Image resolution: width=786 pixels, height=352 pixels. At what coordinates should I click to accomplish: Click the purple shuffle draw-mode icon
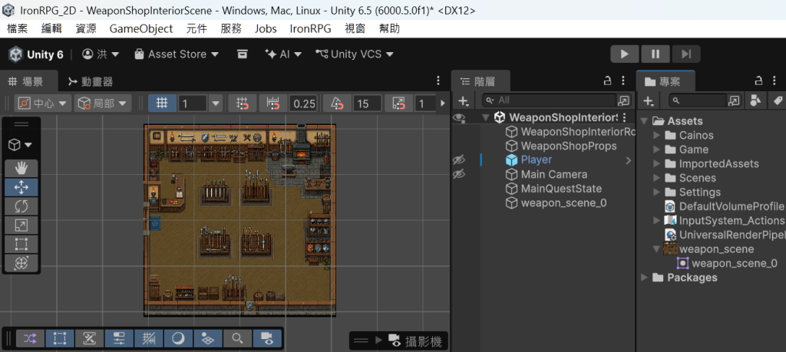pos(31,338)
